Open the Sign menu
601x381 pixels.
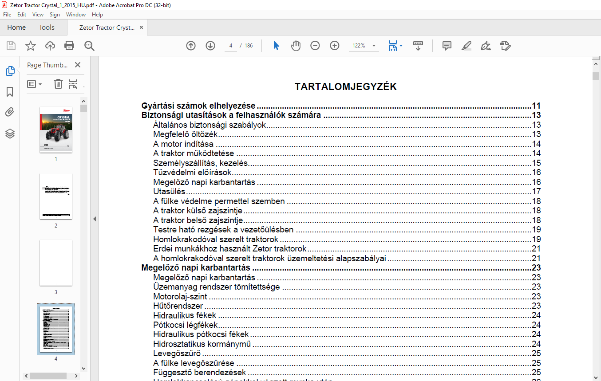coord(55,14)
